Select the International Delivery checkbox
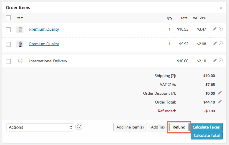 pos(8,61)
